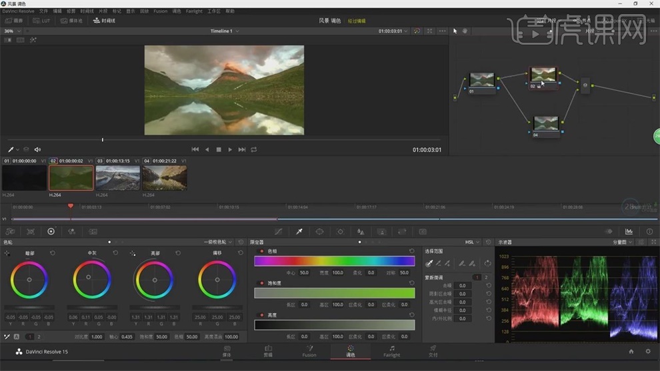Click the LUT button in top toolbar
This screenshot has height=371, width=660.
pos(41,21)
